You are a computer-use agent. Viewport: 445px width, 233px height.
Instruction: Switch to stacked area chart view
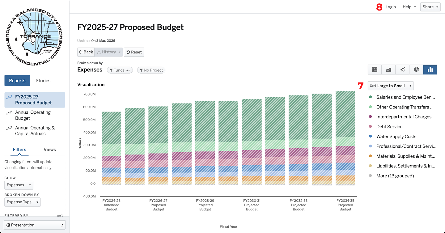375,70
